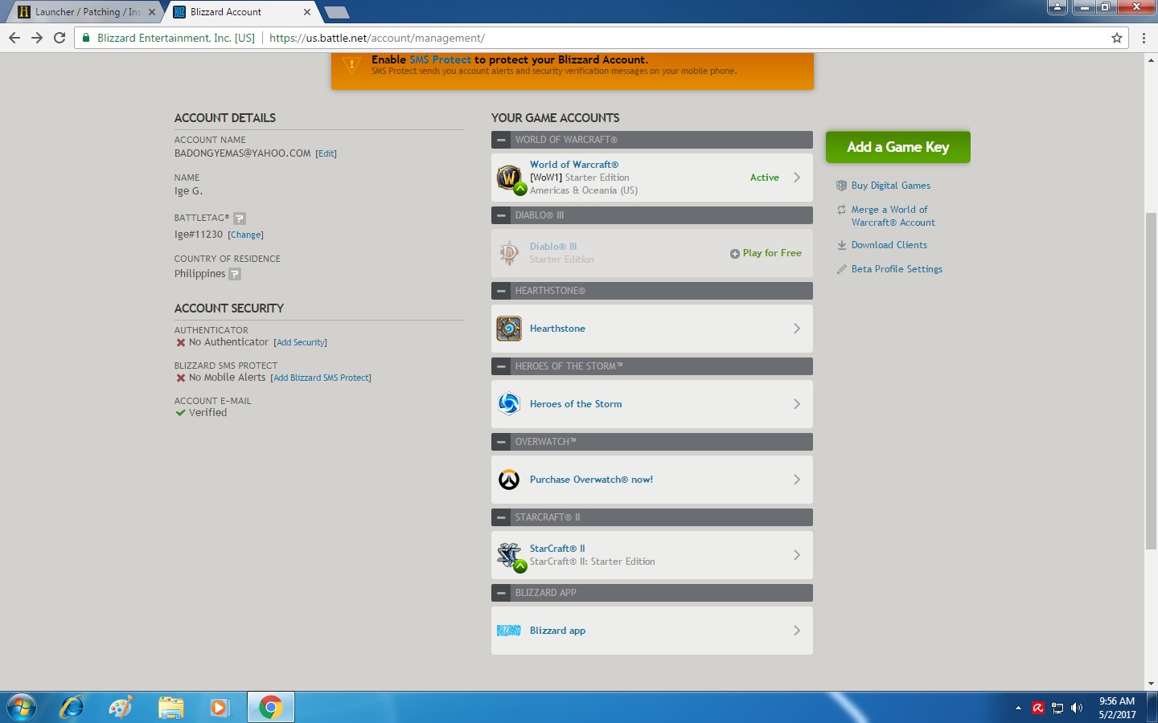The image size is (1158, 723).
Task: Click the Hearthstone game icon
Action: point(509,329)
